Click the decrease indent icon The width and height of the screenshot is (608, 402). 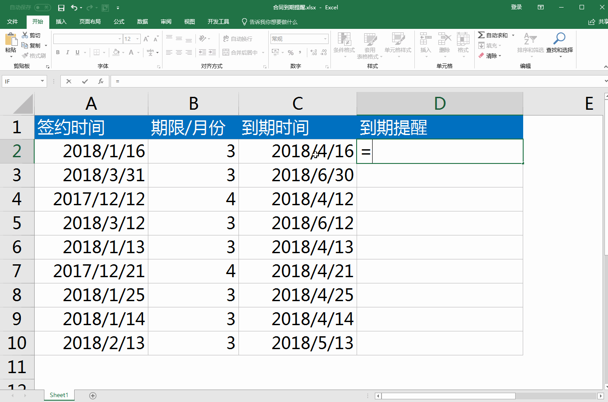tap(203, 52)
